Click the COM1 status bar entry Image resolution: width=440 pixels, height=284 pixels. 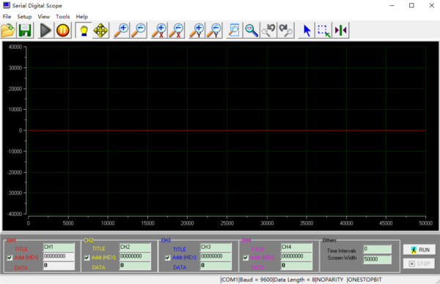(230, 280)
